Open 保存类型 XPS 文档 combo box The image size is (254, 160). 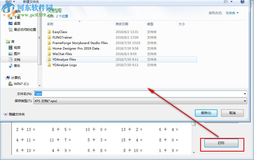(x=140, y=101)
